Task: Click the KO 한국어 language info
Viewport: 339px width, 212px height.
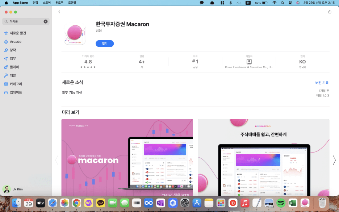Action: tap(302, 62)
